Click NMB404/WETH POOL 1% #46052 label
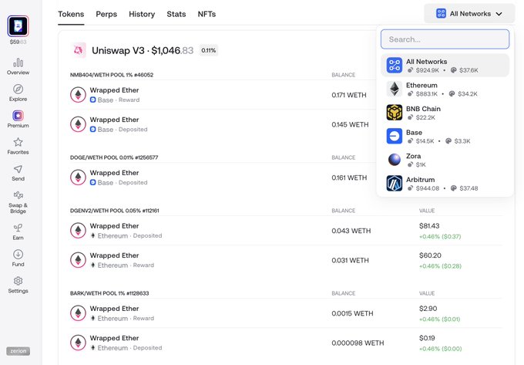Screen dimensions: 524x365 112,75
